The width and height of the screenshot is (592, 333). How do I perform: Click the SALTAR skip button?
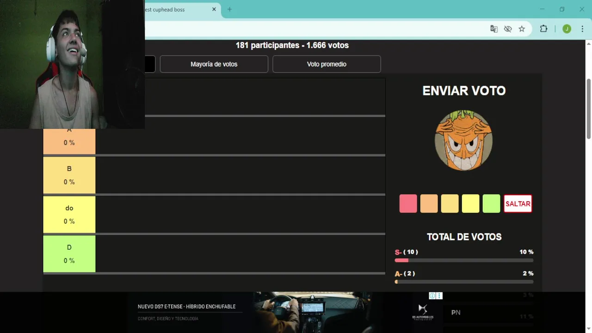coord(518,203)
